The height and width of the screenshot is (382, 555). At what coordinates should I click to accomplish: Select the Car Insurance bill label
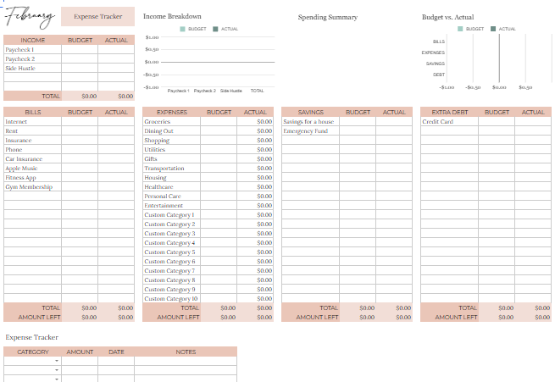pos(24,159)
